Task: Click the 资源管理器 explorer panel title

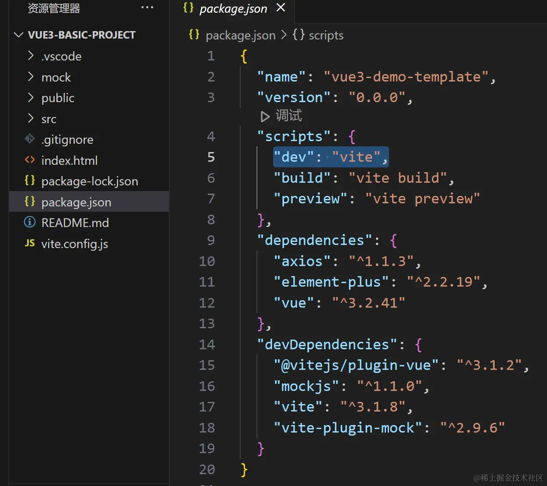Action: point(54,8)
